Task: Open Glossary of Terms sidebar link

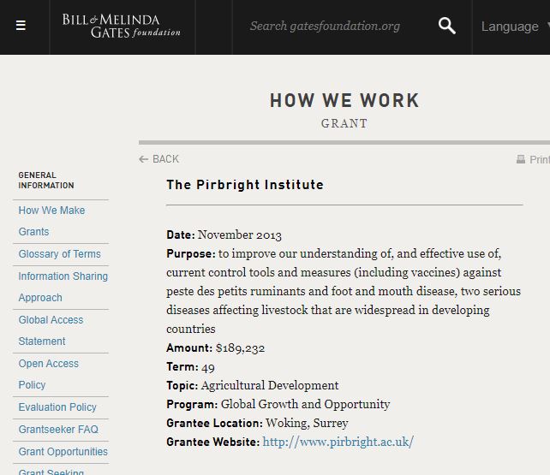Action: coord(59,254)
